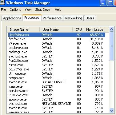
Task: Click the scrollbar up arrow
Action: point(111,29)
